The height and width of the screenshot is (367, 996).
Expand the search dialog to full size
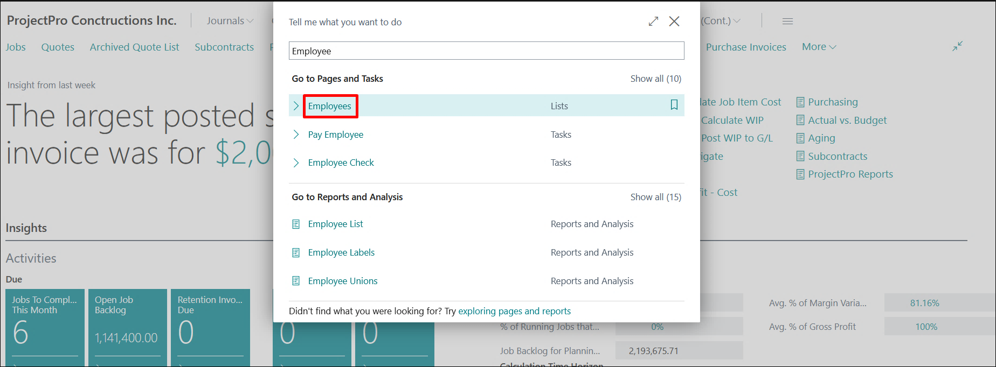(x=653, y=22)
